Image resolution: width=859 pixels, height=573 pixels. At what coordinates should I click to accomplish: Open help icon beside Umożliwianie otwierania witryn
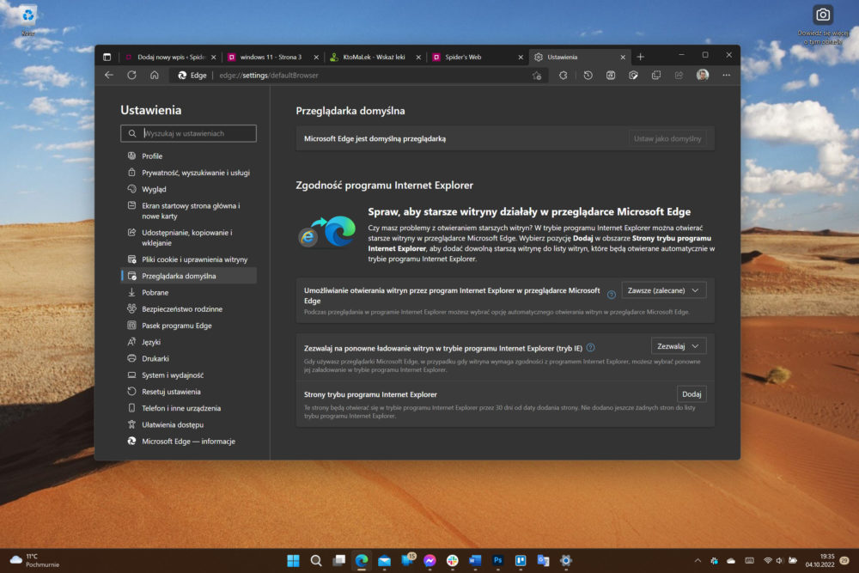point(612,295)
